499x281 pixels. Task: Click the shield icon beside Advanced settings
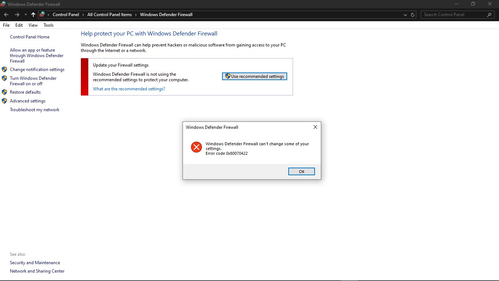coord(4,101)
